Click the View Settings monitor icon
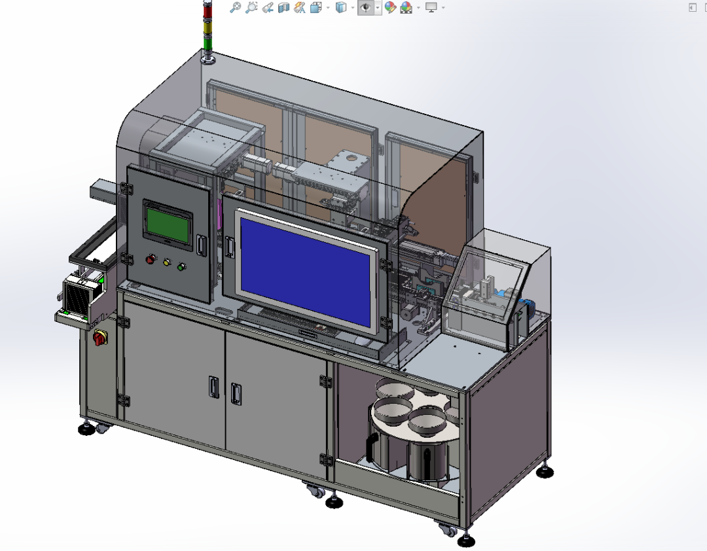The width and height of the screenshot is (707, 551). [431, 7]
